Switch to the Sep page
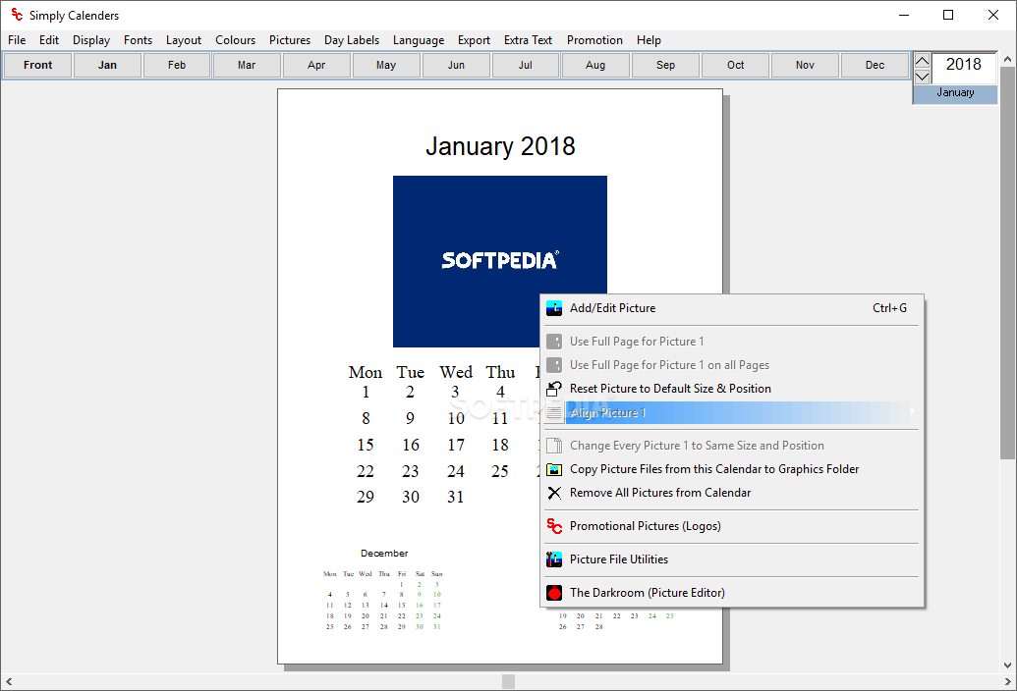The image size is (1017, 691). pos(665,65)
